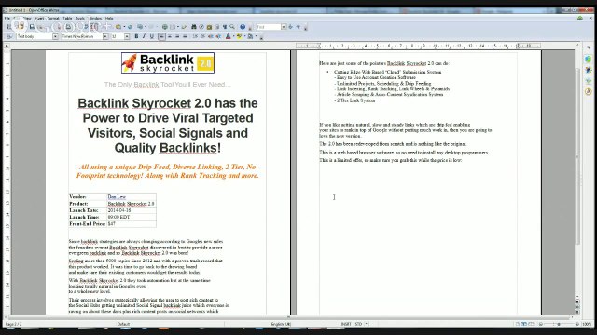Click the Hyperlink globe icon
Viewport: 597px width, 335px height.
164,27
